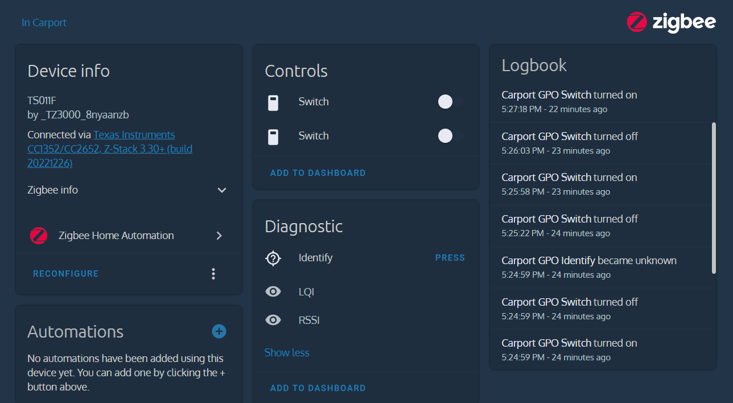Click the red Zigbee Home Automation icon

(x=38, y=235)
